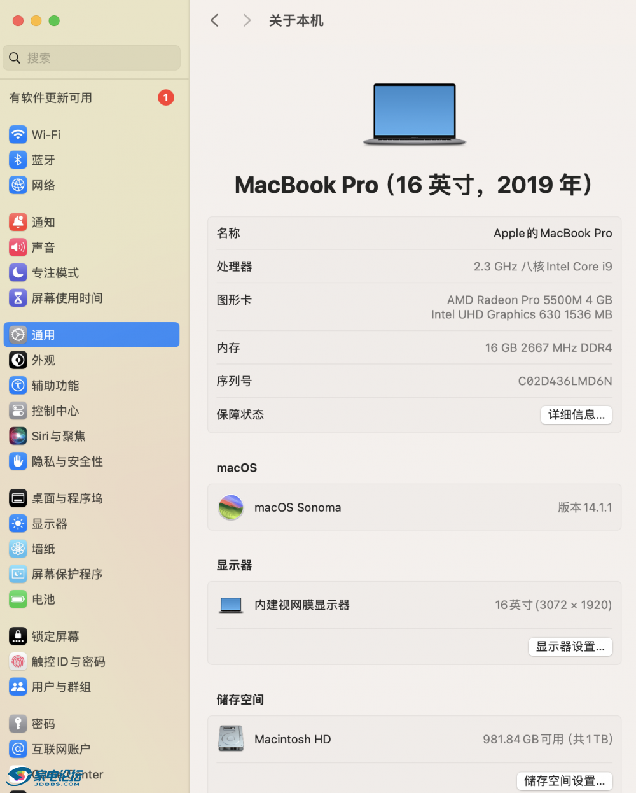Screen dimensions: 636x793
Task: Click the 详细信息... warranty button
Action: (x=577, y=415)
